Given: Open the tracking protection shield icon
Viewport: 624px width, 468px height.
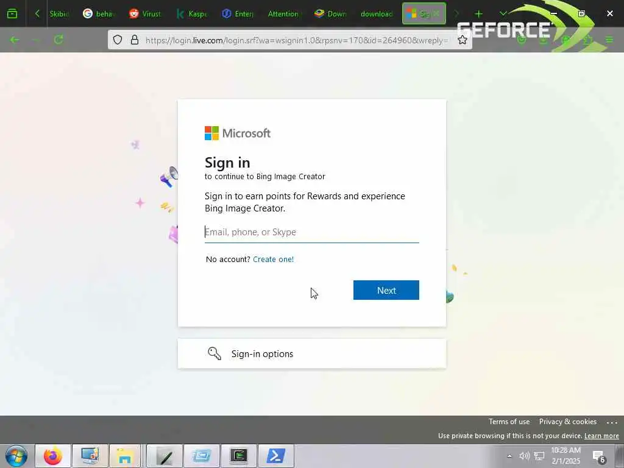Looking at the screenshot, I should [118, 40].
